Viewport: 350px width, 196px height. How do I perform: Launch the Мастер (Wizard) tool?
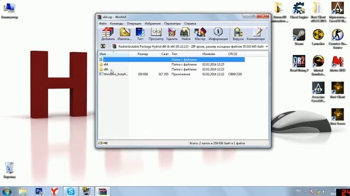tap(200, 34)
